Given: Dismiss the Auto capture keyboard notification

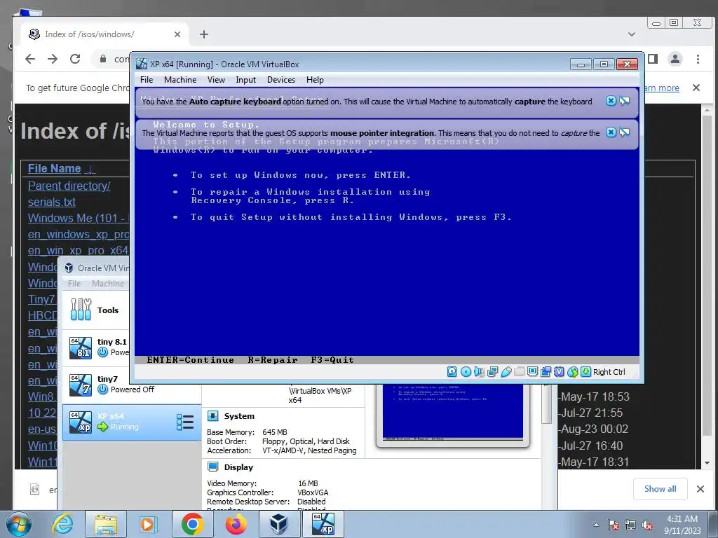Looking at the screenshot, I should (x=611, y=101).
